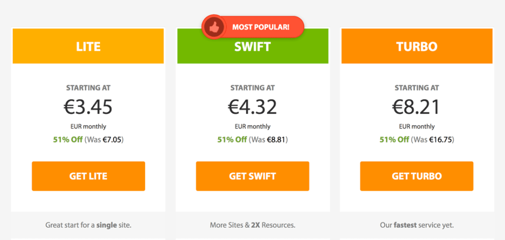Image resolution: width=505 pixels, height=240 pixels.
Task: Click the 51% Off label under Turbo
Action: coord(395,140)
